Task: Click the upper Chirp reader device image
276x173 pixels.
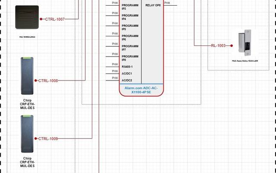Action: [27, 76]
